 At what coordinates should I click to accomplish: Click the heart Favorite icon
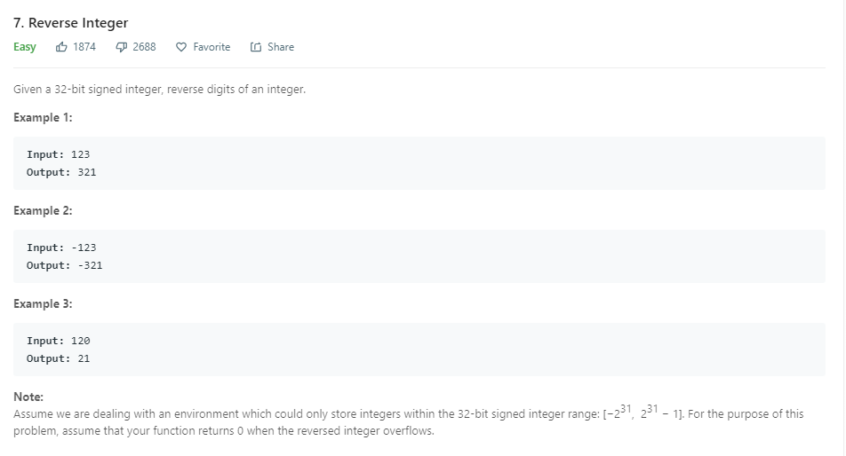(x=181, y=47)
